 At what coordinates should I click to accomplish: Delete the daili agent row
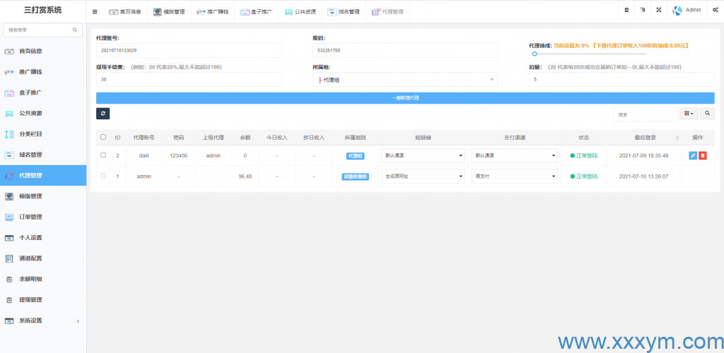point(702,155)
